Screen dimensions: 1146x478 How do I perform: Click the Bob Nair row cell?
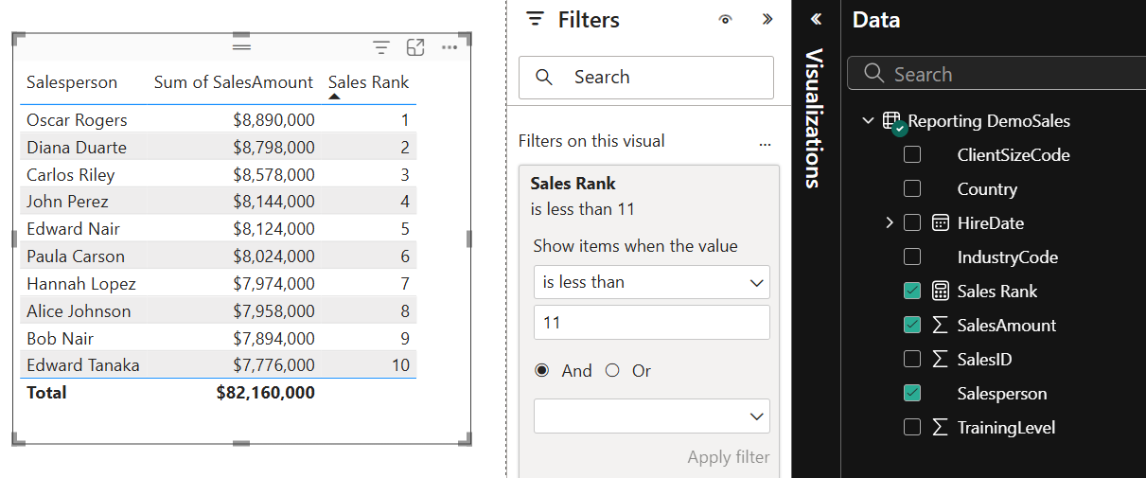pos(61,339)
